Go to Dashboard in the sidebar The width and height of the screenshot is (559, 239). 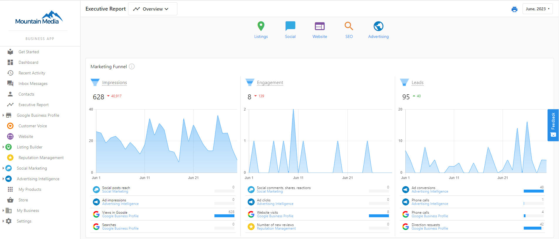[28, 62]
